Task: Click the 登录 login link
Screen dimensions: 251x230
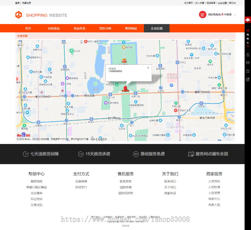Action: click(x=18, y=3)
